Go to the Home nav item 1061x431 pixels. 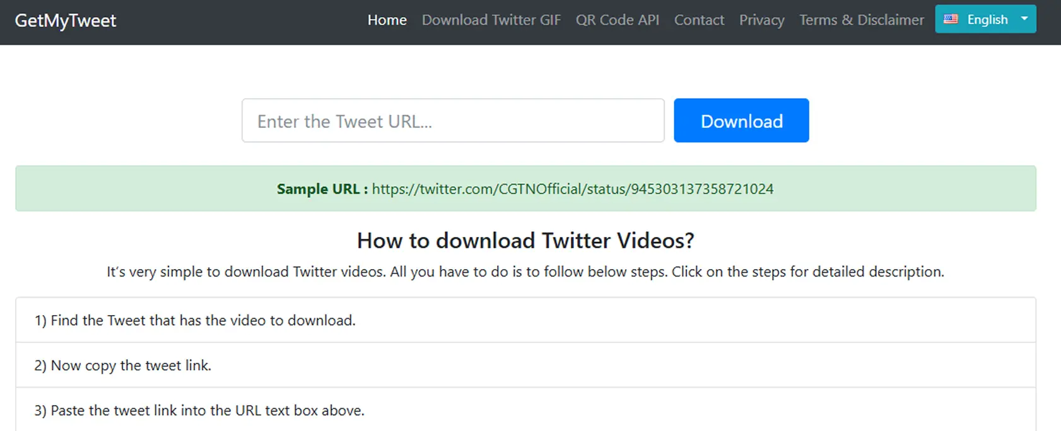[387, 20]
